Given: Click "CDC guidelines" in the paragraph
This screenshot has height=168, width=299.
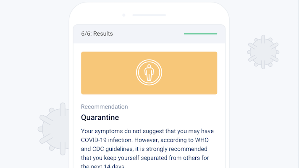Looking at the screenshot, I should tap(113, 149).
